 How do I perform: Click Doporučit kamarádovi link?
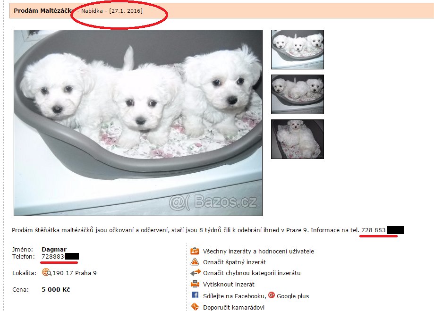[234, 307]
